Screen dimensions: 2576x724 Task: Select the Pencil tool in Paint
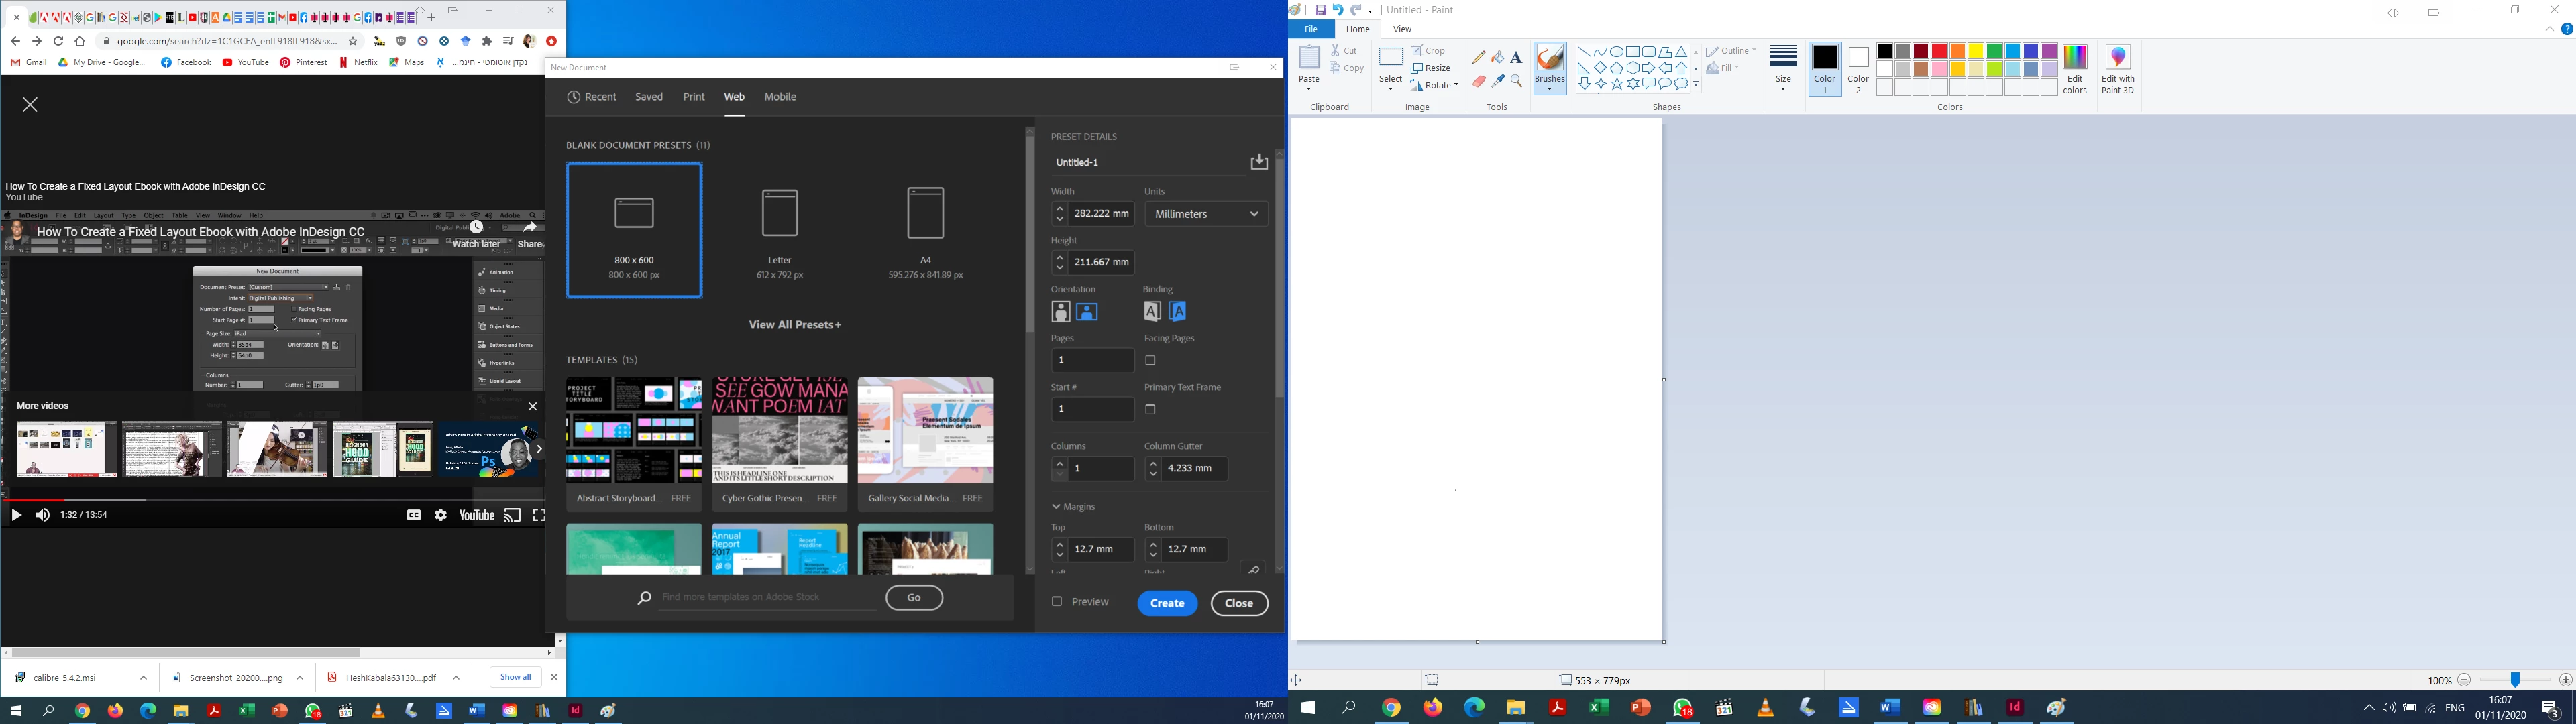[1478, 58]
